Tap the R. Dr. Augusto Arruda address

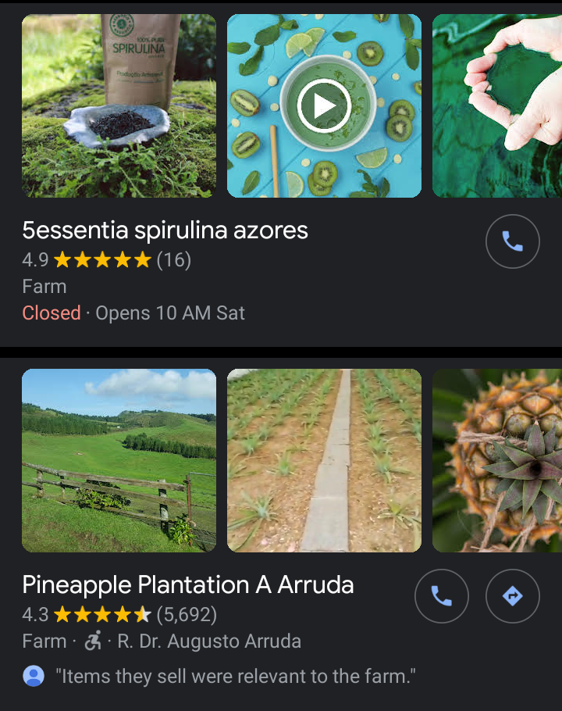tap(209, 641)
